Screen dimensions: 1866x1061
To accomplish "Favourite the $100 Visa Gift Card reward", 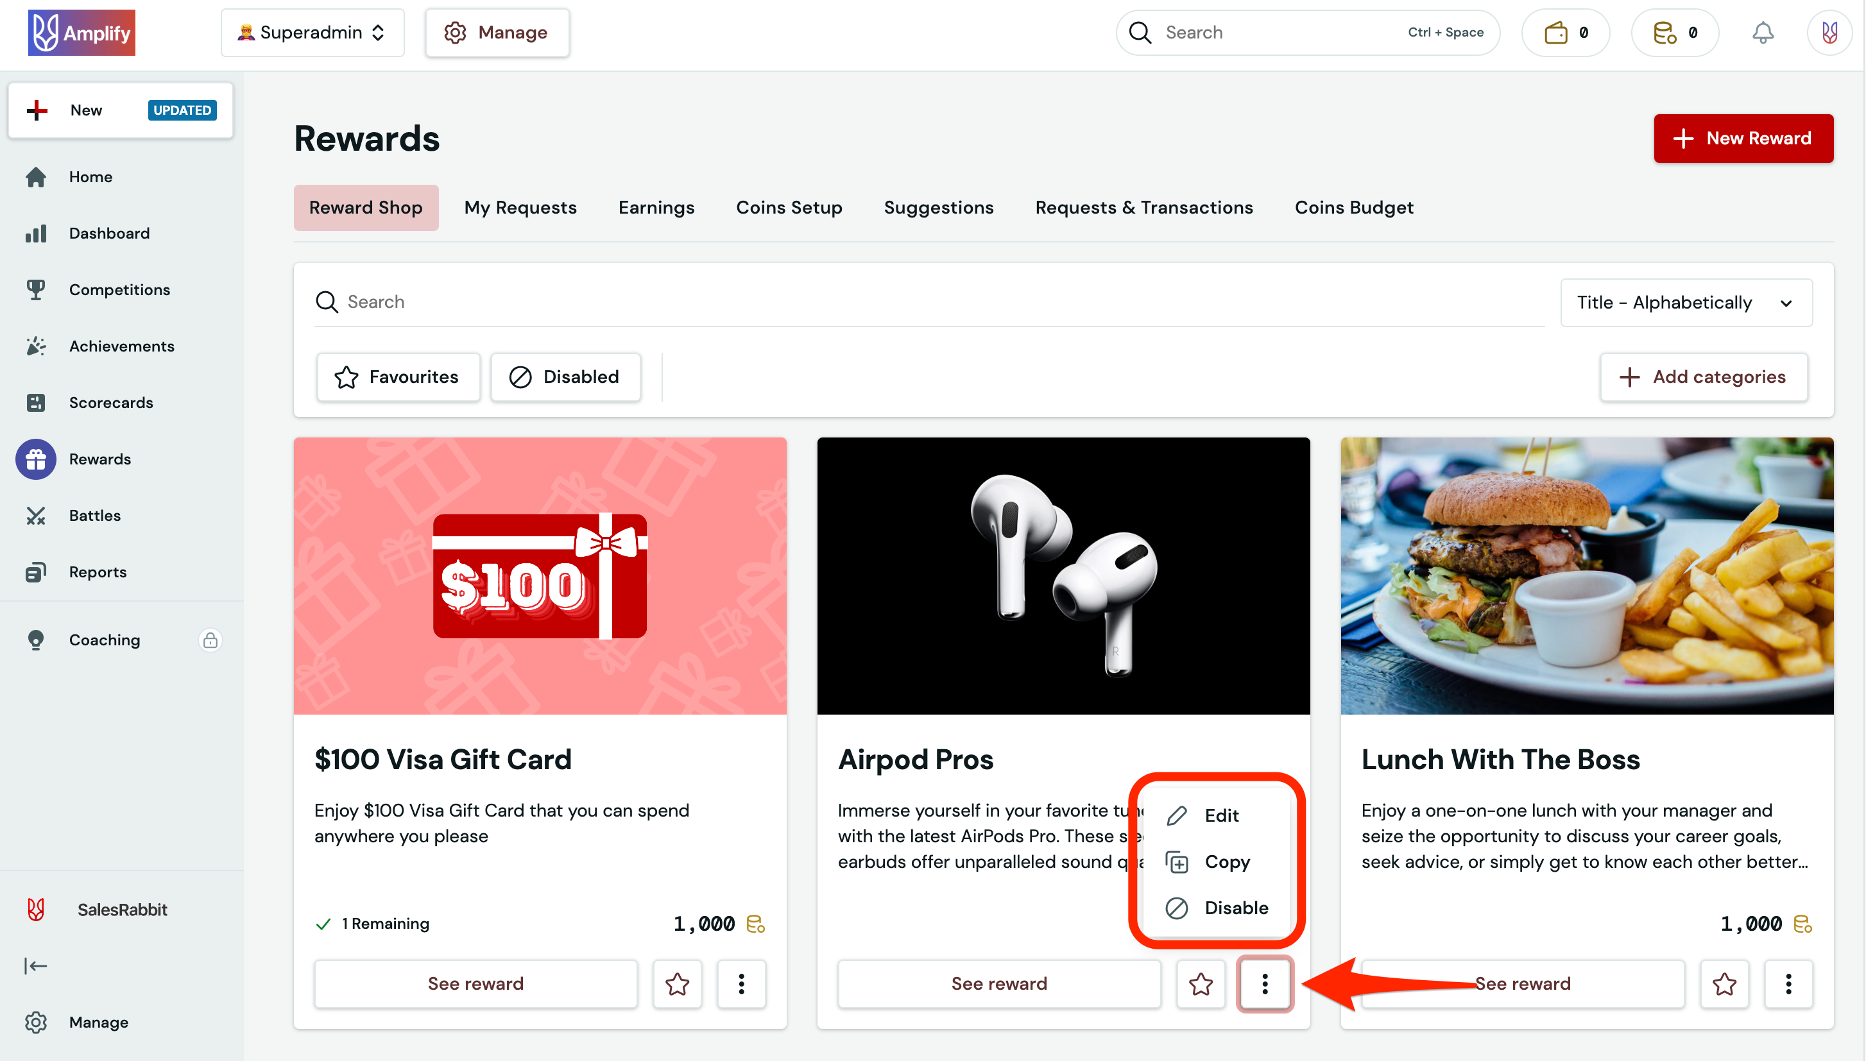I will [x=677, y=984].
